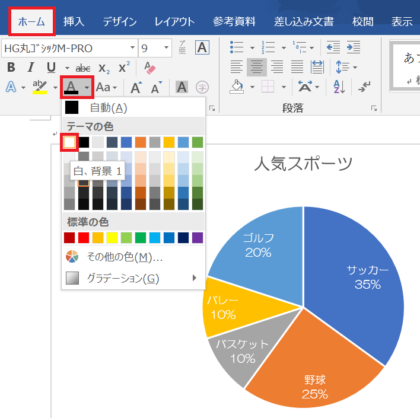Increase font size with grow icon

click(x=136, y=88)
